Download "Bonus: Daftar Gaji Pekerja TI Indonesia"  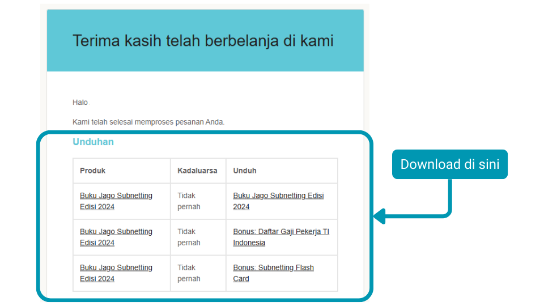[x=280, y=237]
